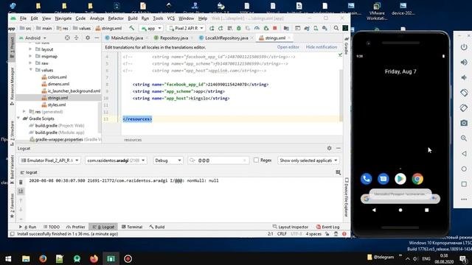Open Event Log tool window

click(x=327, y=227)
